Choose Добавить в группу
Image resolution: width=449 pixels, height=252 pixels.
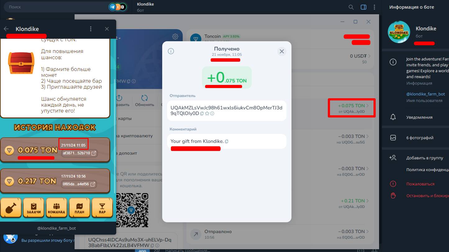click(415, 158)
